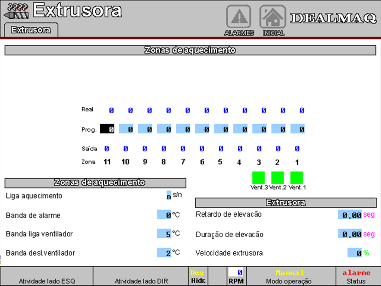Select Atividade lado DIR panel
The width and height of the screenshot is (381, 286).
[139, 276]
